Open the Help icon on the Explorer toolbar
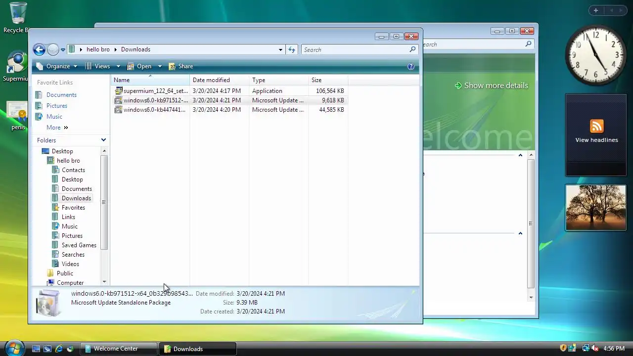 (410, 66)
